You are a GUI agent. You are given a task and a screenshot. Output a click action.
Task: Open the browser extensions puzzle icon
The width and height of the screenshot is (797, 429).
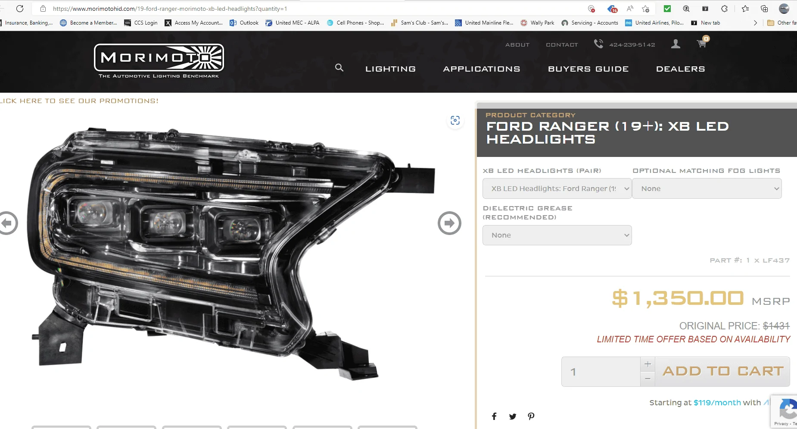(725, 9)
